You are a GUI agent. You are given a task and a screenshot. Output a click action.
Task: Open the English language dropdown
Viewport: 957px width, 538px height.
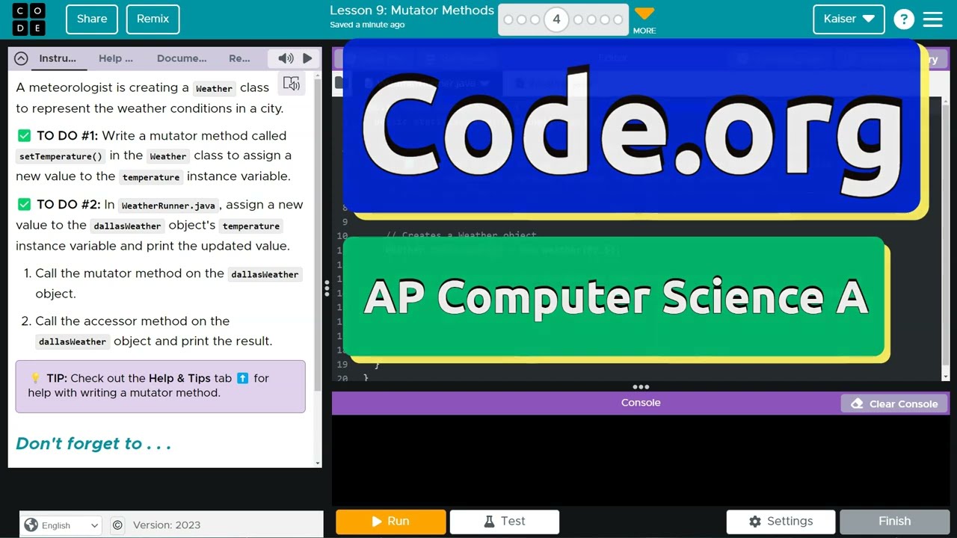(61, 525)
